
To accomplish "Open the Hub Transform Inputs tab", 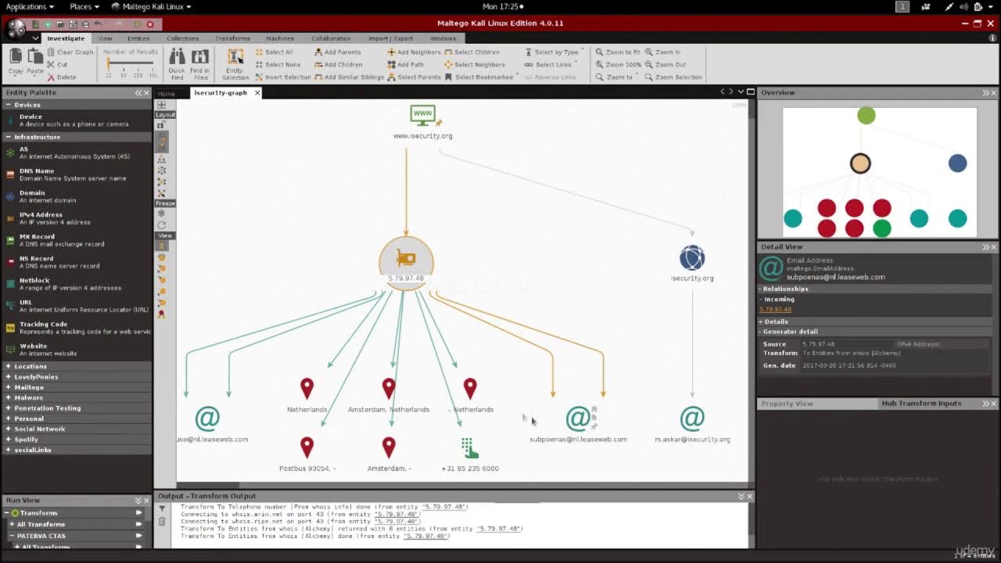I will pos(921,403).
